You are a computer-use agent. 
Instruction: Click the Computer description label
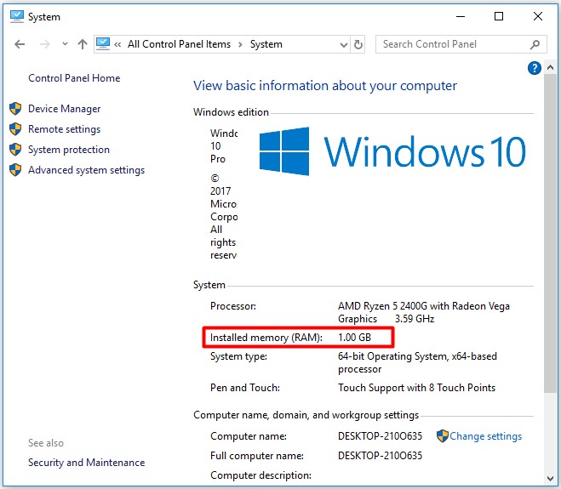260,475
